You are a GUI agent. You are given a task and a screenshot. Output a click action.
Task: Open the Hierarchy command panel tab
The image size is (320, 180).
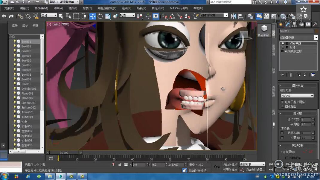(x=294, y=25)
